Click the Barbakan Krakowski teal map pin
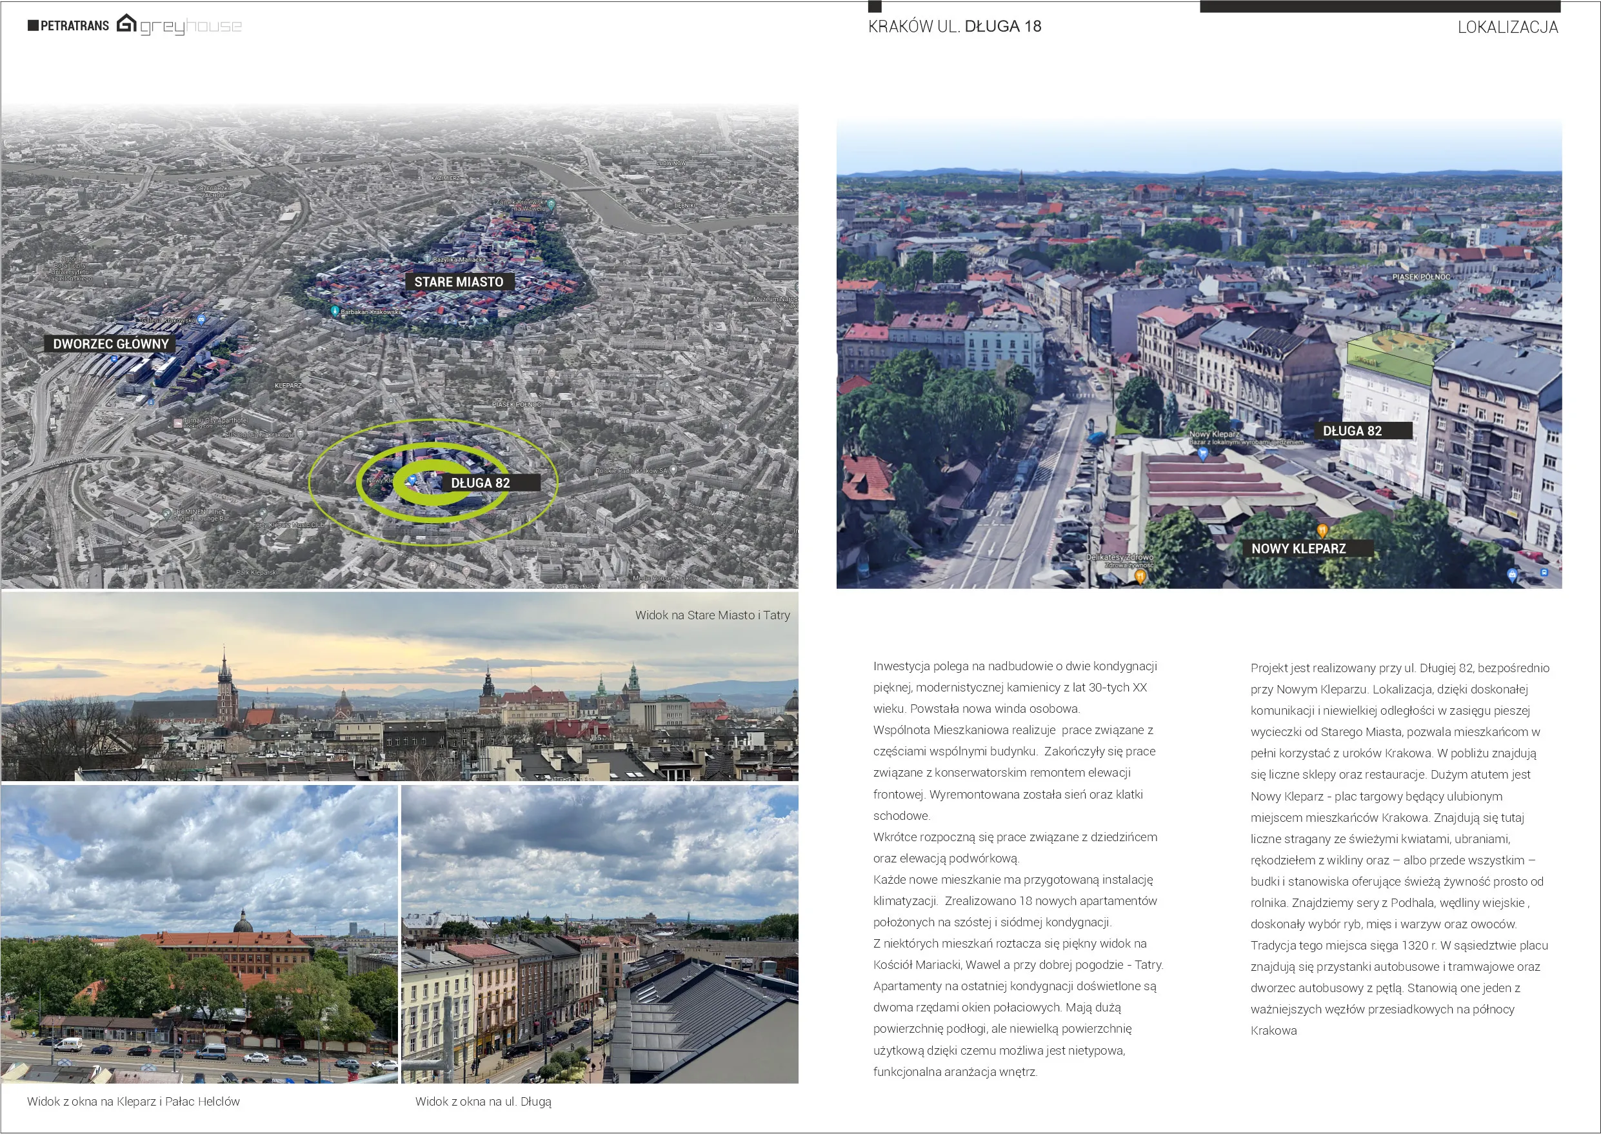Image resolution: width=1601 pixels, height=1134 pixels. [335, 310]
